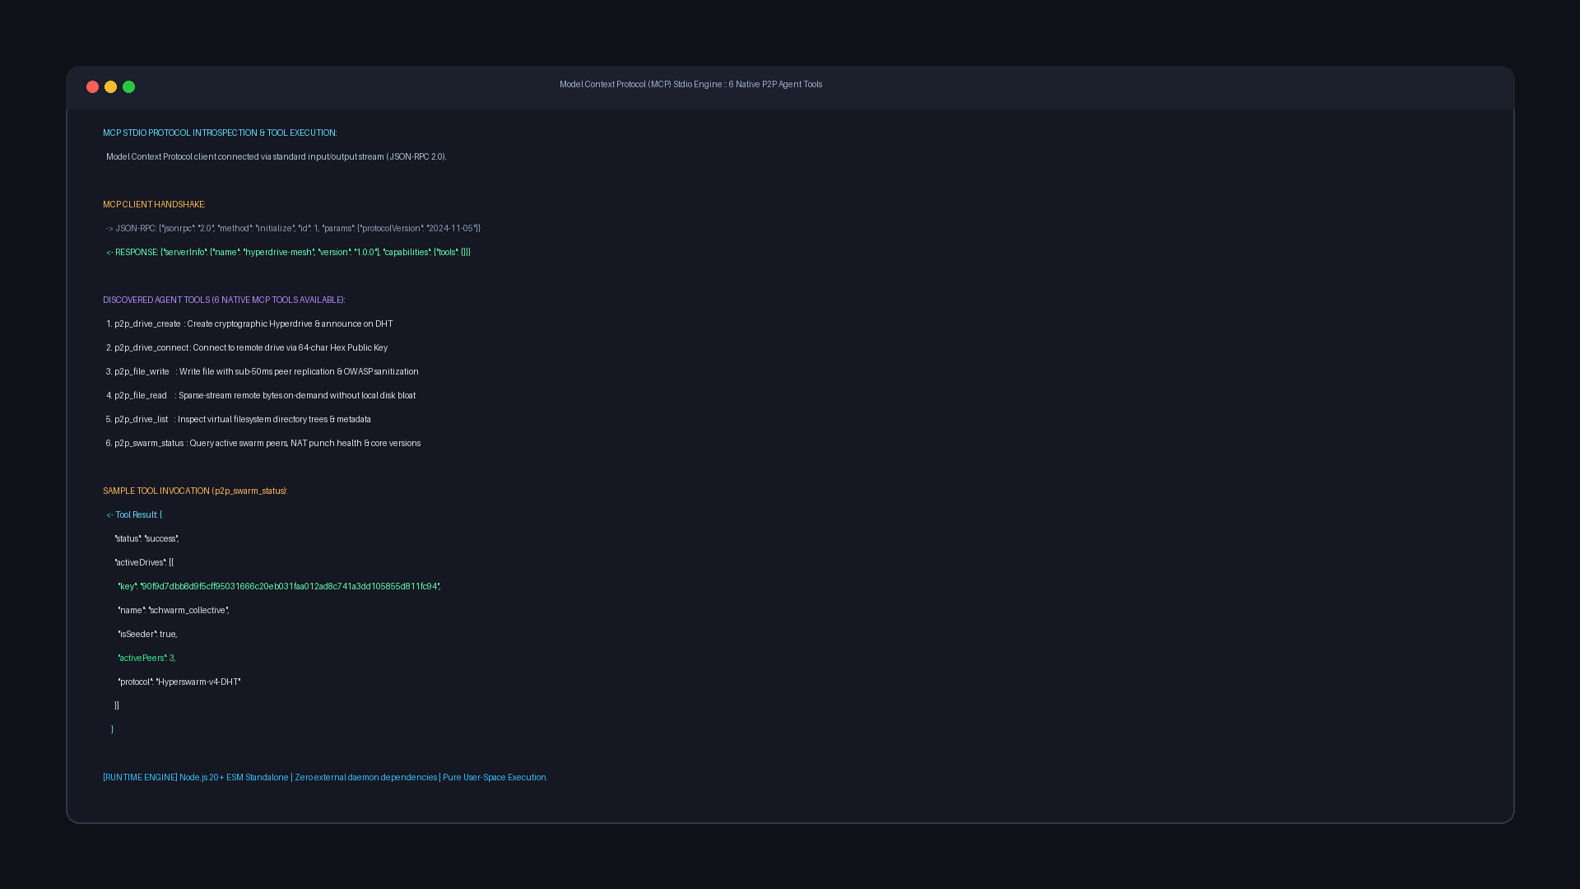Click the window title 'Model Context Protocol (MCP) Stdio Engine'
The height and width of the screenshot is (889, 1580).
[x=641, y=85]
